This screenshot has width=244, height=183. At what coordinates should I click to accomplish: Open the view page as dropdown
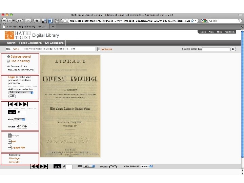pos(146,166)
